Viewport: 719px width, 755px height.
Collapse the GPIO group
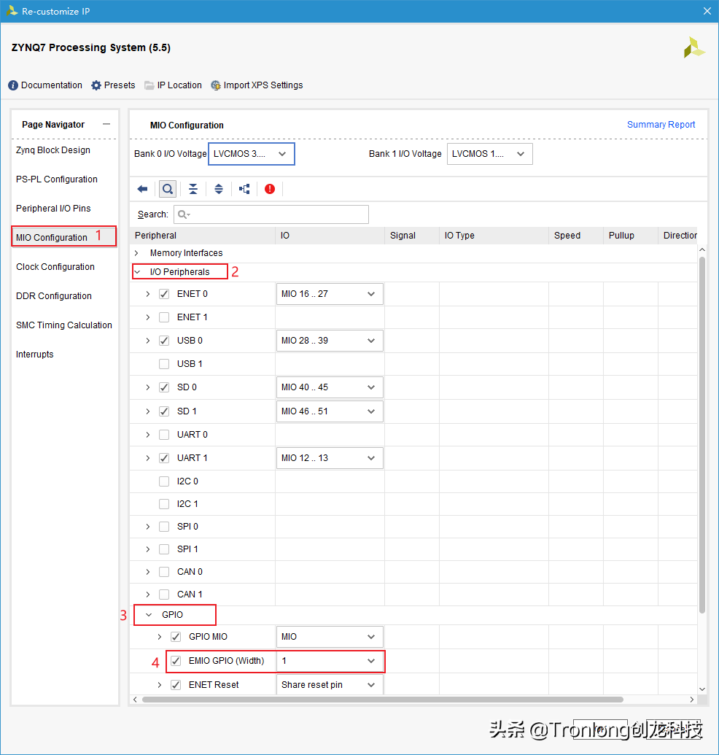pyautogui.click(x=149, y=614)
